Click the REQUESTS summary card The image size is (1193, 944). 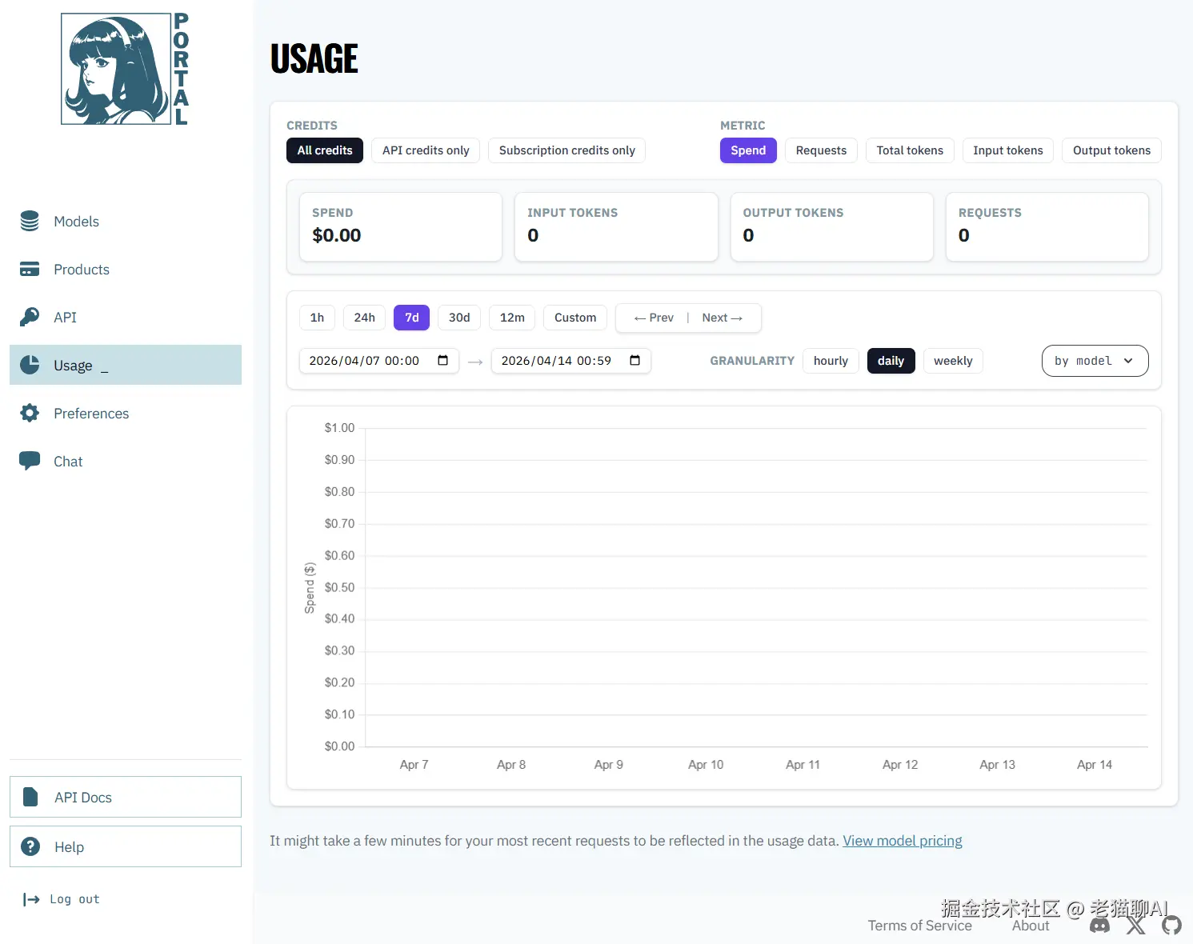pos(1047,226)
